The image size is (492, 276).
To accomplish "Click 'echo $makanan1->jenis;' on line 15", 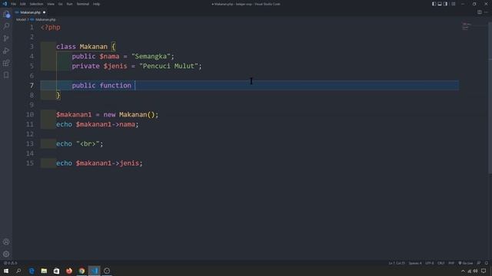I will [x=99, y=163].
